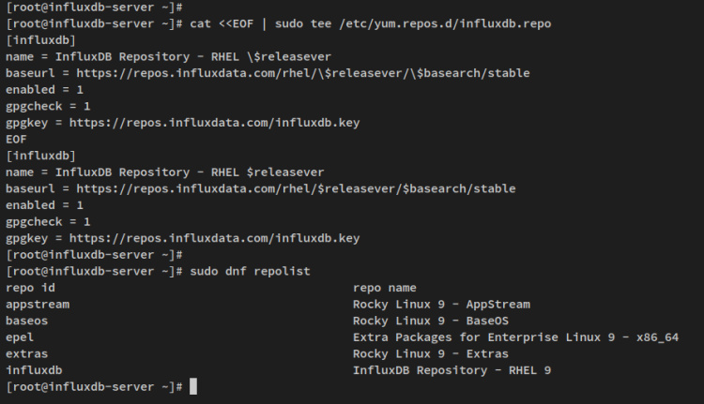The height and width of the screenshot is (404, 704).
Task: Click the 'repo name' column header
Action: point(384,288)
